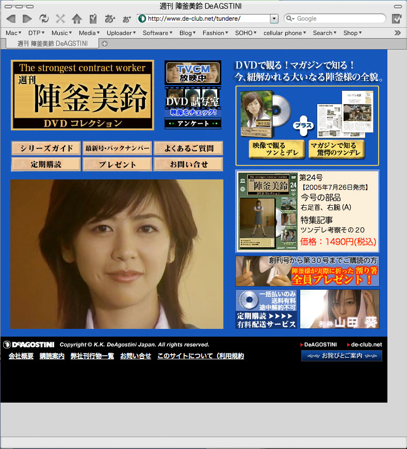
Task: Open the Search bookmarks menu
Action: pyautogui.click(x=324, y=33)
